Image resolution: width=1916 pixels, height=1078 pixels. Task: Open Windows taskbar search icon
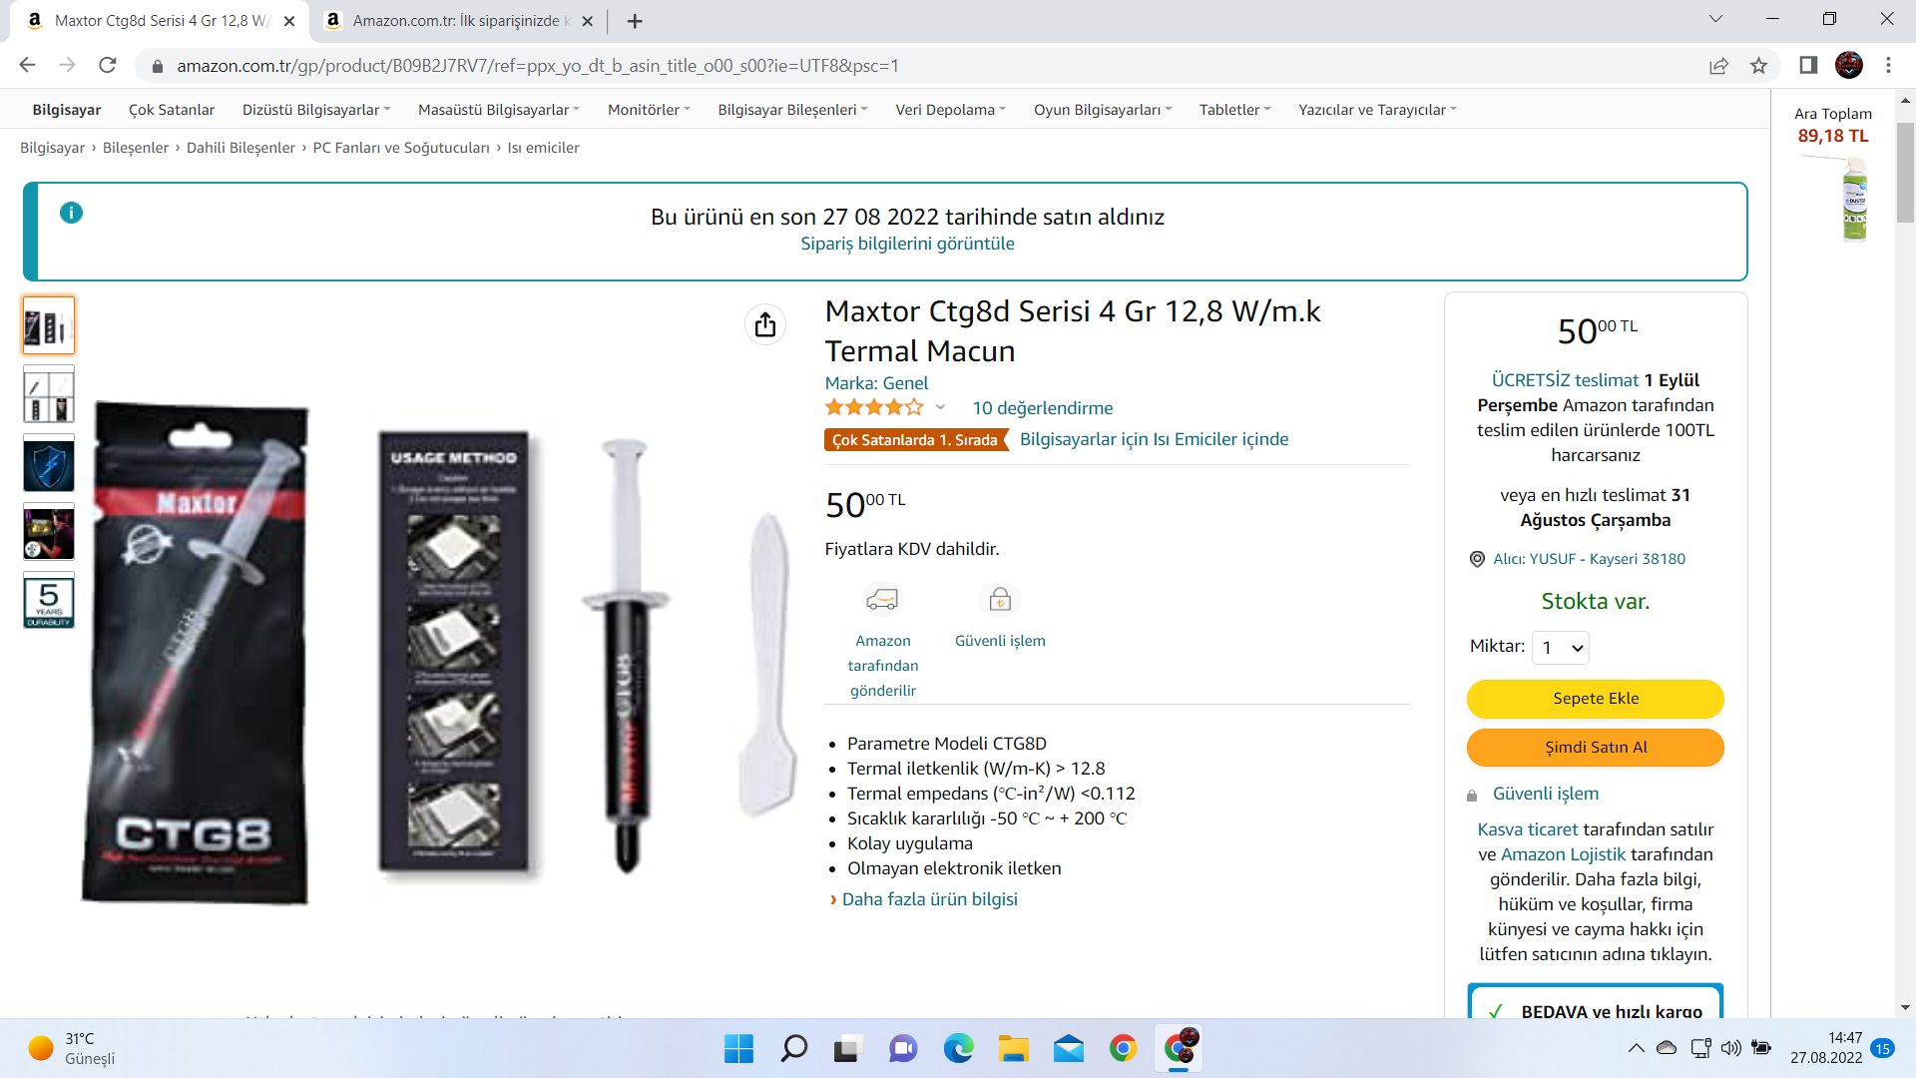point(794,1048)
